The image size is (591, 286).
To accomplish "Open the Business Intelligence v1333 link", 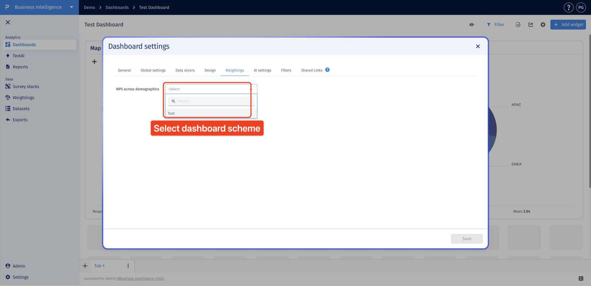I will pyautogui.click(x=141, y=279).
